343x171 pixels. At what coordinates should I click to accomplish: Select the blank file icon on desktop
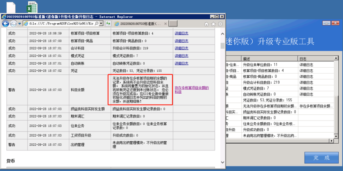(x=11, y=7)
